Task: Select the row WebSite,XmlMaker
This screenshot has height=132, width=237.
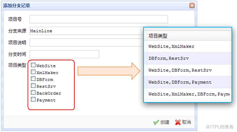Action: tap(188, 47)
